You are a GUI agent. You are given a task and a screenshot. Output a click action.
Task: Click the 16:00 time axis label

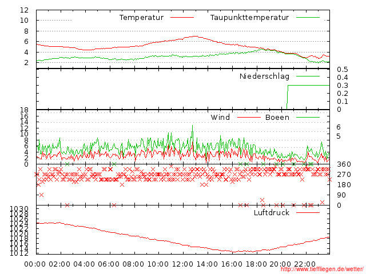pos(232,264)
